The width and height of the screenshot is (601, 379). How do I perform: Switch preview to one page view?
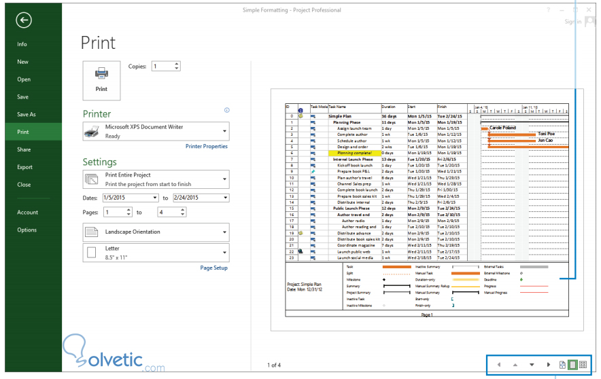click(572, 365)
